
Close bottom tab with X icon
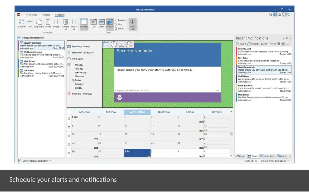[x=290, y=157]
